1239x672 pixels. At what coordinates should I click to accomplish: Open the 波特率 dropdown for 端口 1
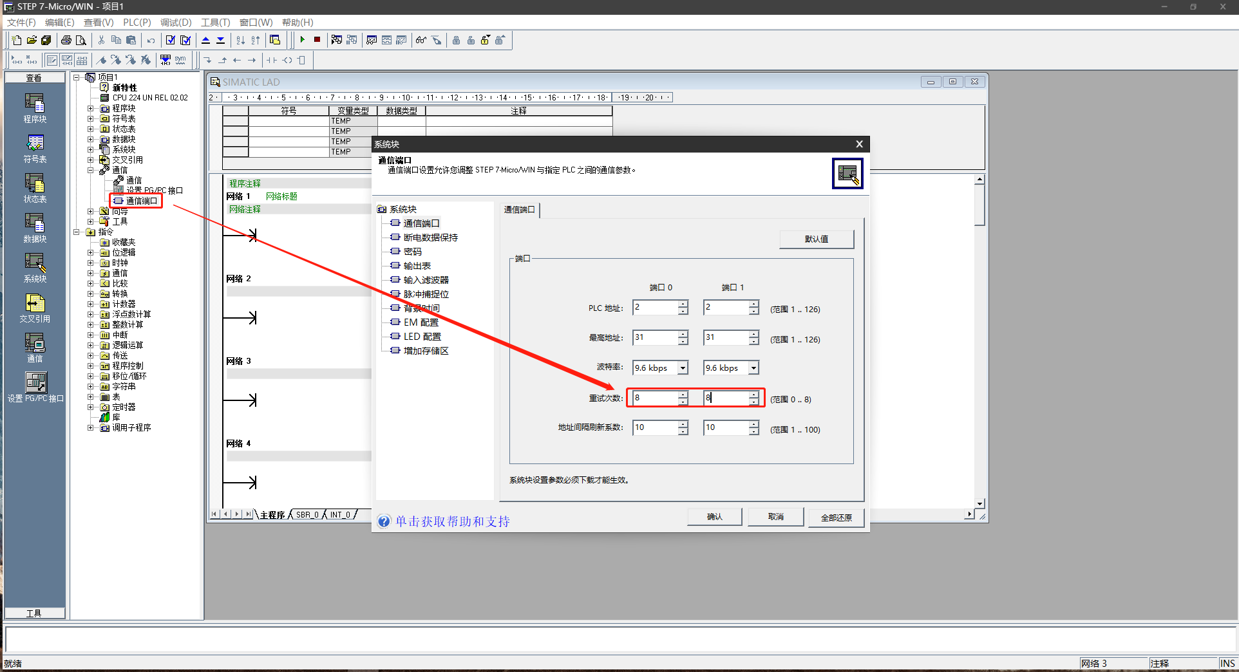pos(753,368)
